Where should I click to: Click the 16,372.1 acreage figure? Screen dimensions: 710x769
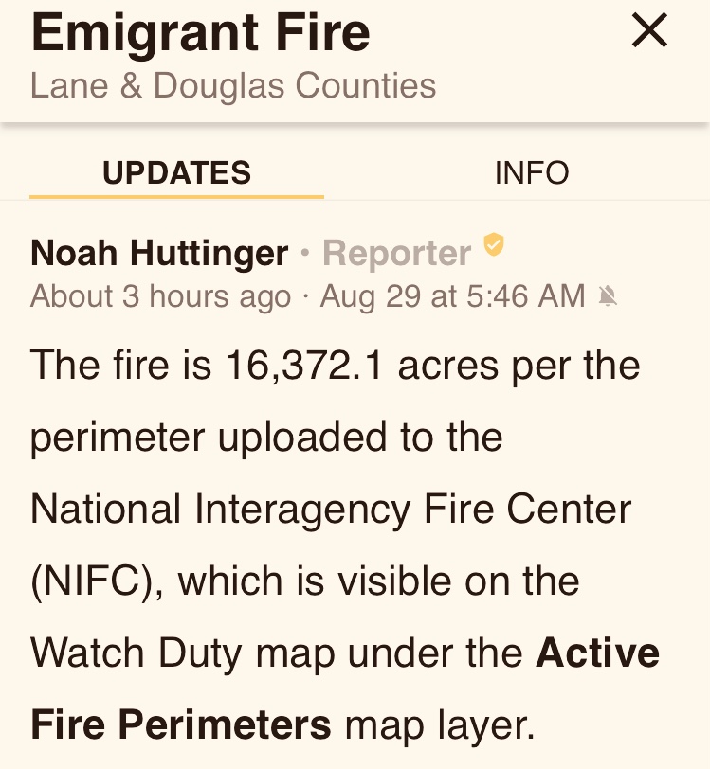[x=303, y=366]
